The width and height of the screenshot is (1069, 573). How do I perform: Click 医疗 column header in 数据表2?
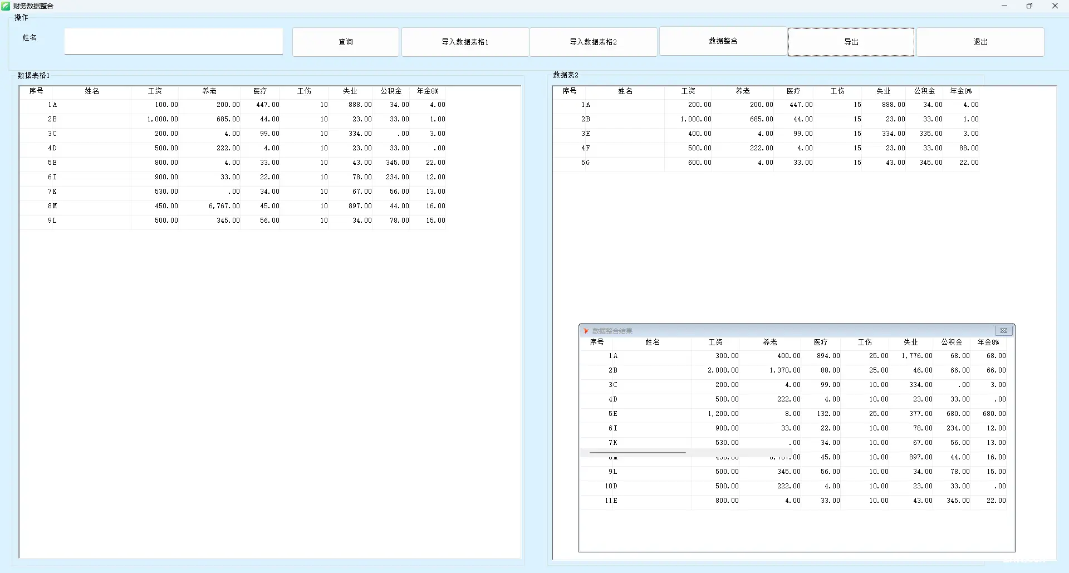coord(793,91)
